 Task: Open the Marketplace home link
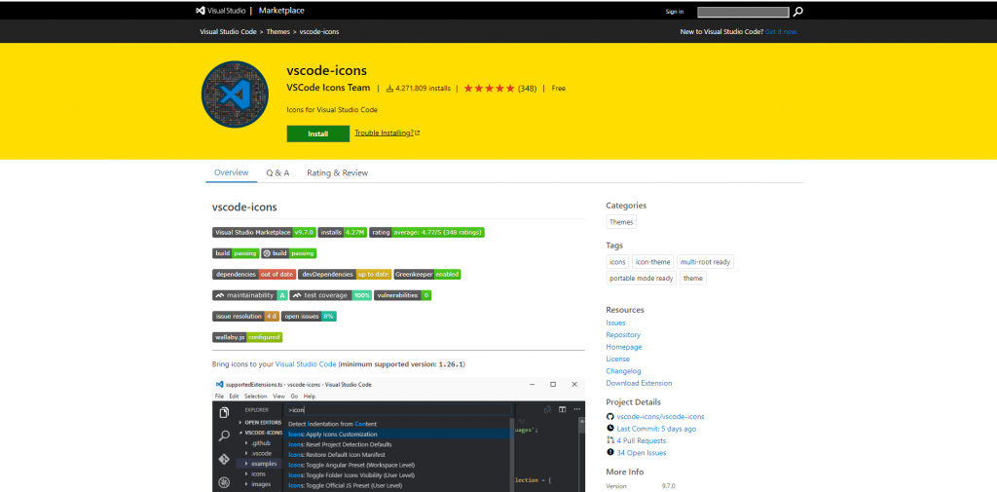[x=281, y=11]
